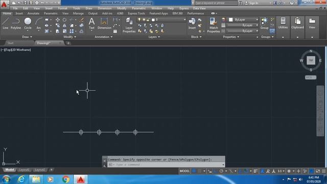
Task: Open the Layer Properties manager
Action: pyautogui.click(x=129, y=25)
